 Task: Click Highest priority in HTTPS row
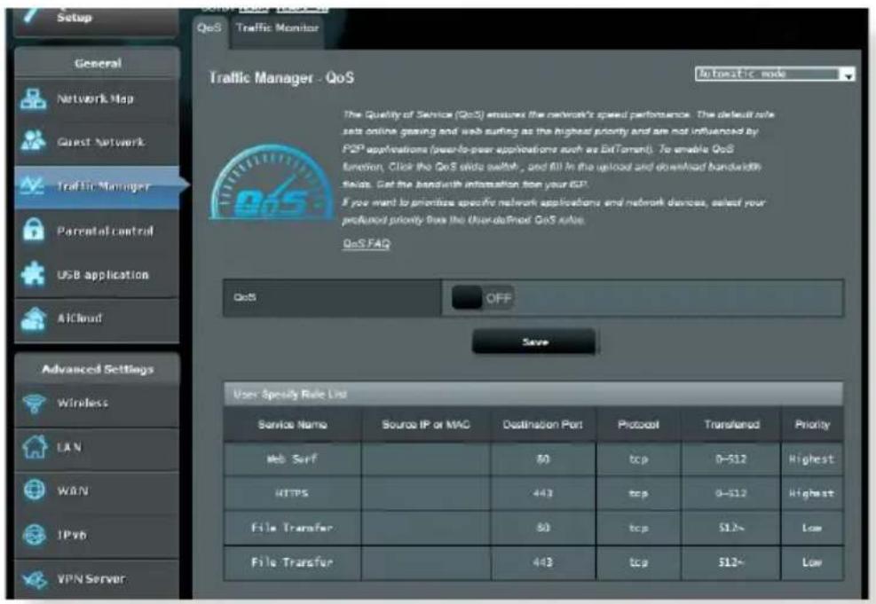tap(812, 493)
